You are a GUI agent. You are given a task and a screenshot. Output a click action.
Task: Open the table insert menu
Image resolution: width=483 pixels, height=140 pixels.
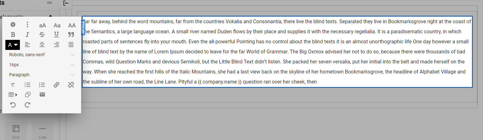(13, 94)
